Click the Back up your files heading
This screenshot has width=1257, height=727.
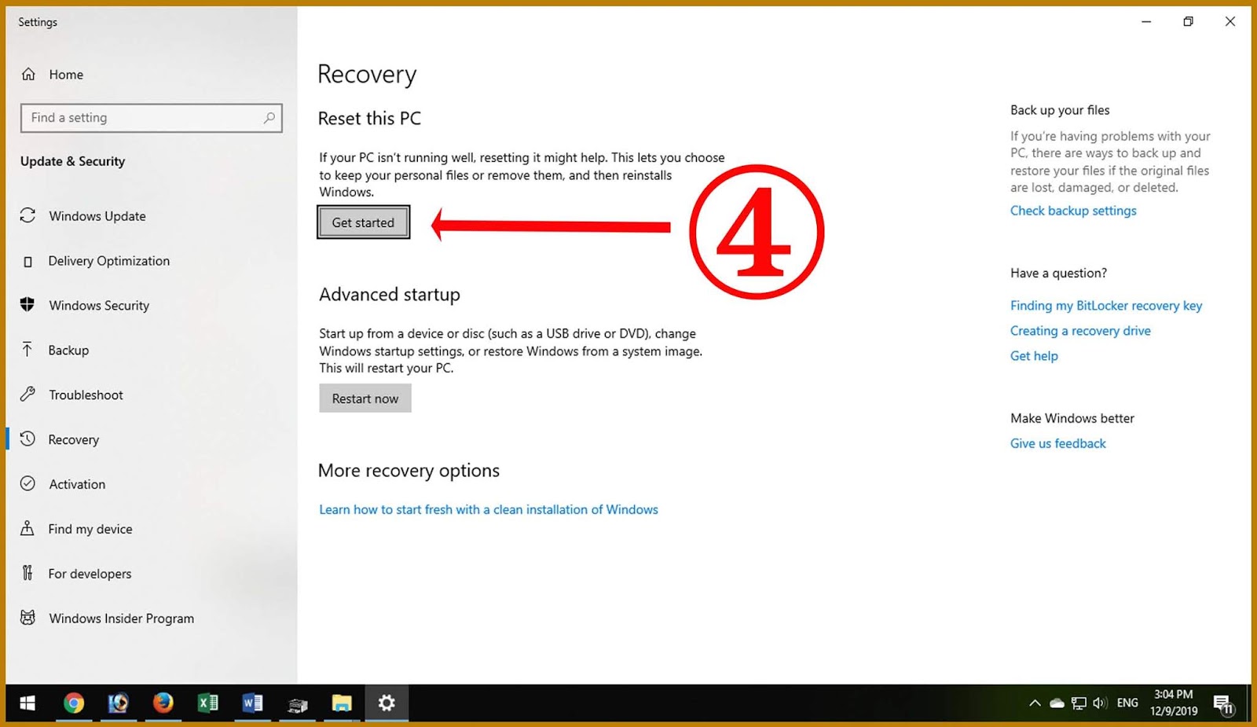[x=1060, y=110]
